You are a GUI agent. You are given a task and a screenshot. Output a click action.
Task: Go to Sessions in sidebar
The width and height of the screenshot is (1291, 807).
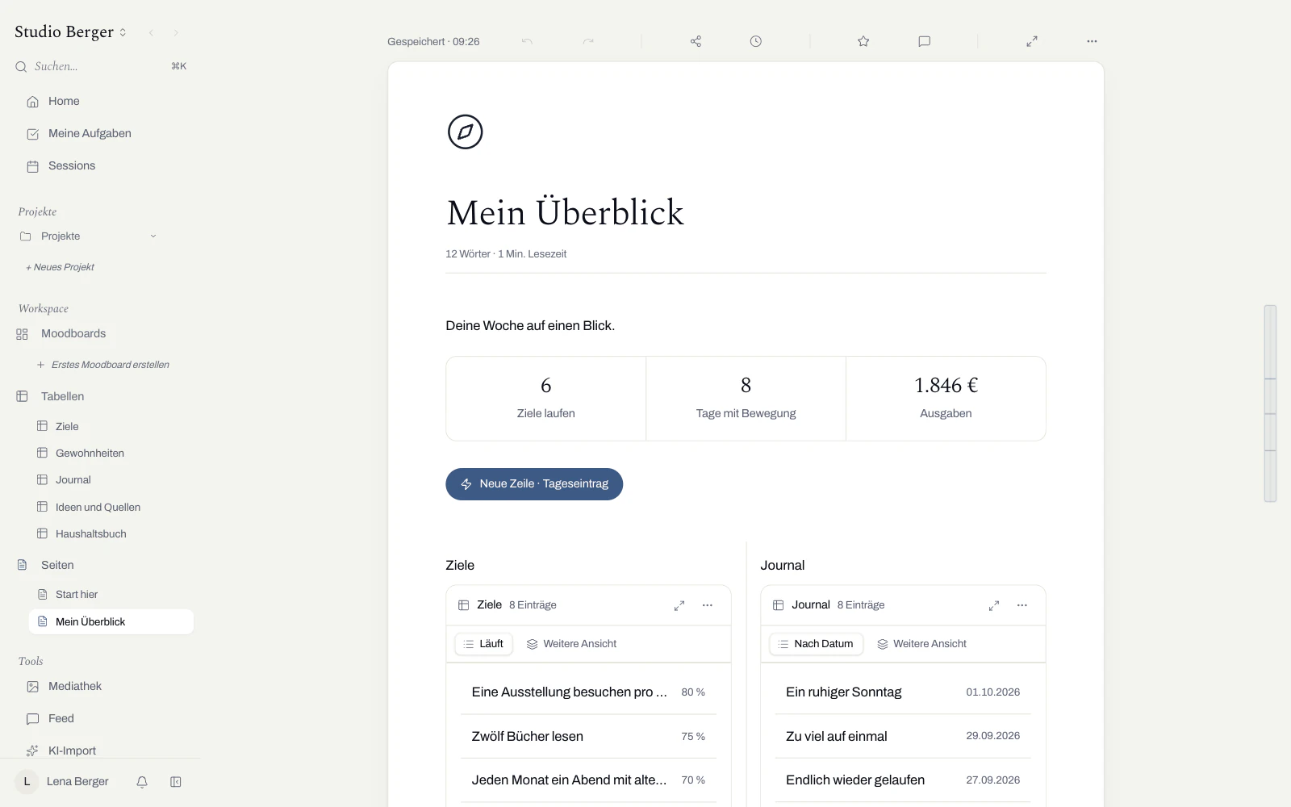point(71,166)
